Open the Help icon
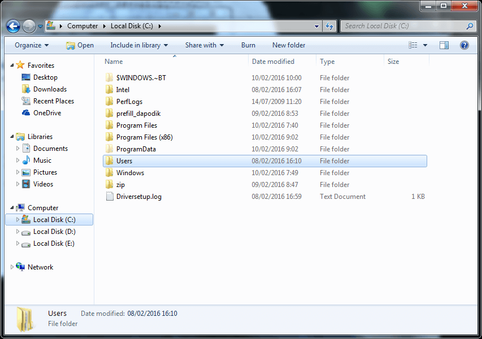 pyautogui.click(x=464, y=45)
